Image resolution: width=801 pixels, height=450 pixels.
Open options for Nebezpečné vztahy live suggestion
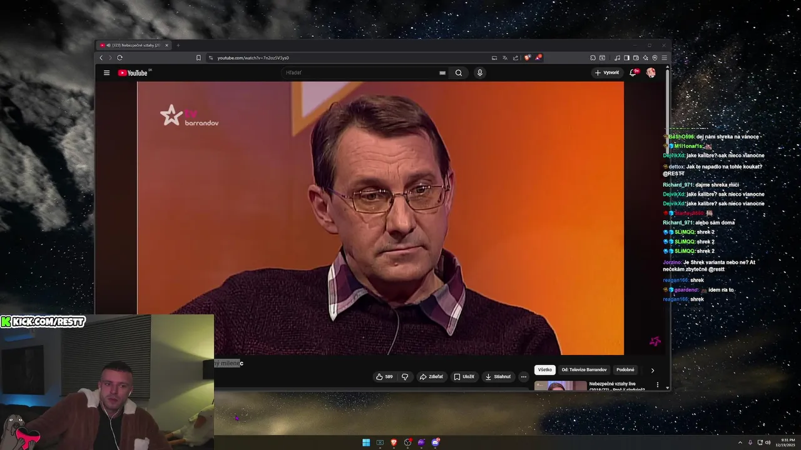pos(657,384)
